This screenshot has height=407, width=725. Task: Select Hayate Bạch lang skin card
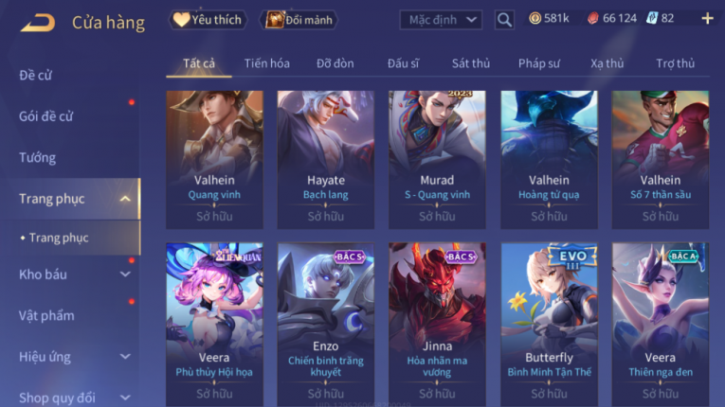point(325,159)
